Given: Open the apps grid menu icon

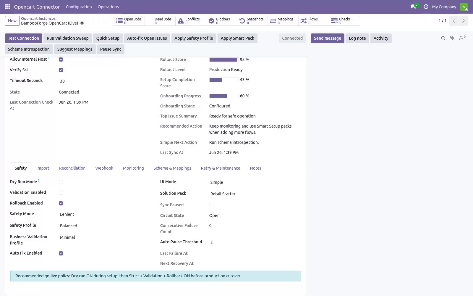Looking at the screenshot, I should click(x=8, y=7).
